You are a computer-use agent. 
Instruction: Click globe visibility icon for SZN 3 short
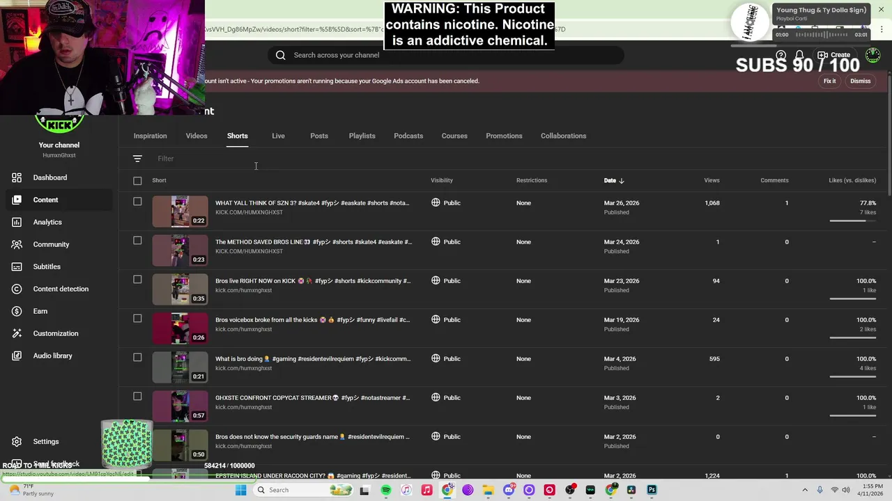[x=436, y=202]
